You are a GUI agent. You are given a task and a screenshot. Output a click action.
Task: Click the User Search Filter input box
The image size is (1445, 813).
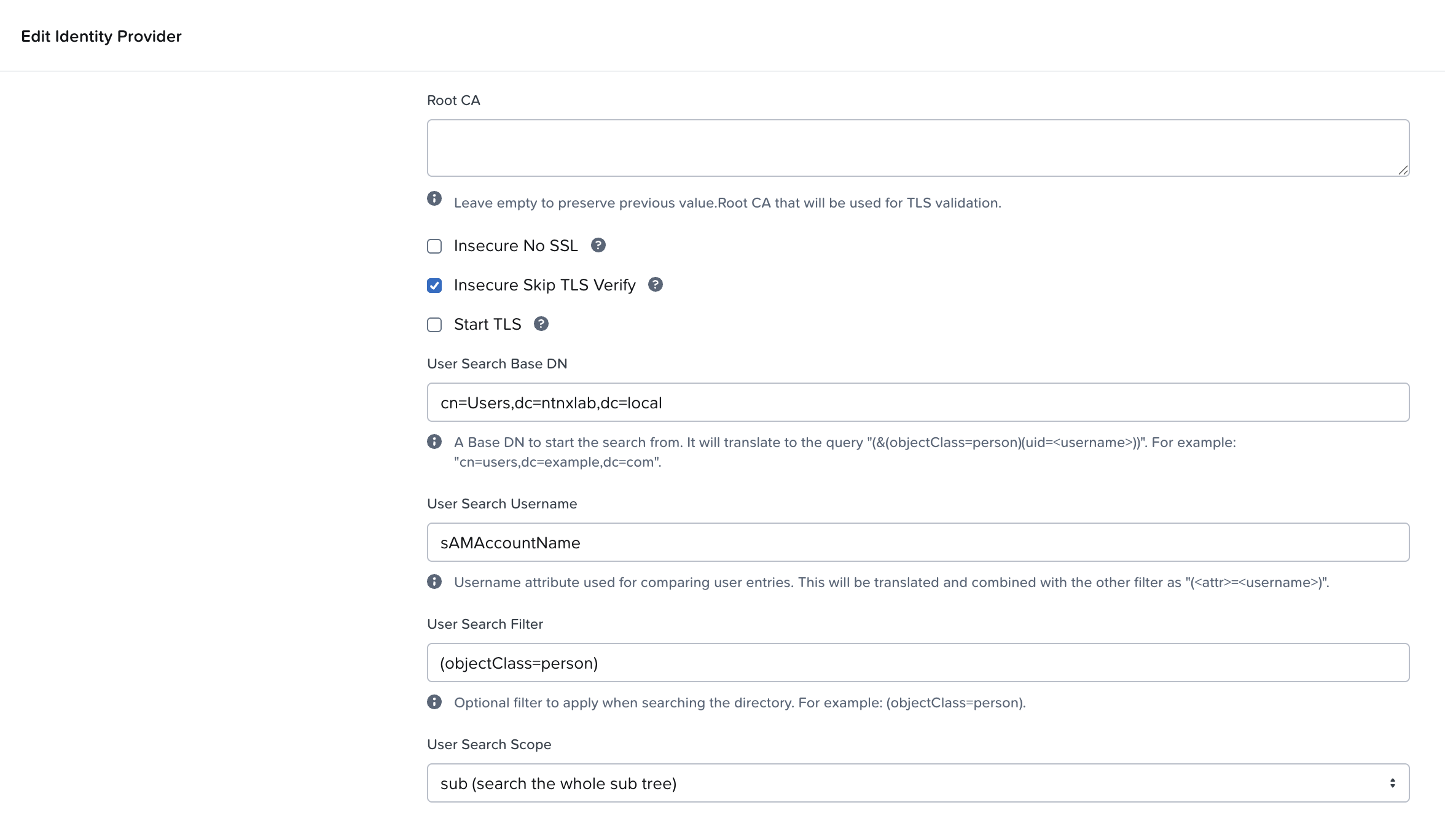coord(918,663)
